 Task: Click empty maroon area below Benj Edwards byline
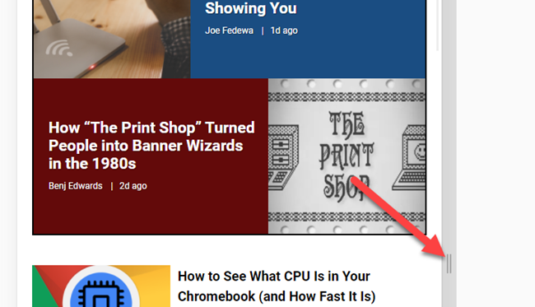[150, 213]
